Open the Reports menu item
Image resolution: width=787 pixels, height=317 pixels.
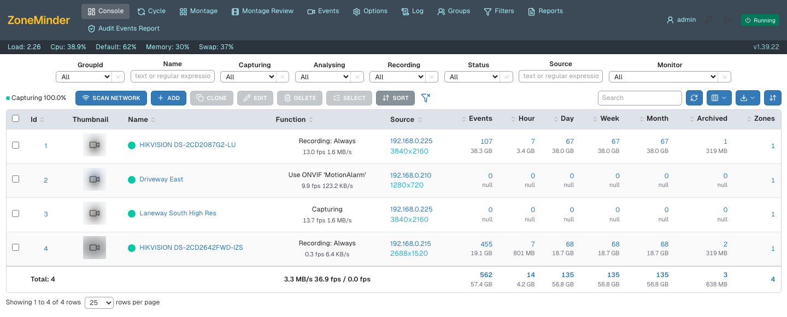[x=545, y=11]
